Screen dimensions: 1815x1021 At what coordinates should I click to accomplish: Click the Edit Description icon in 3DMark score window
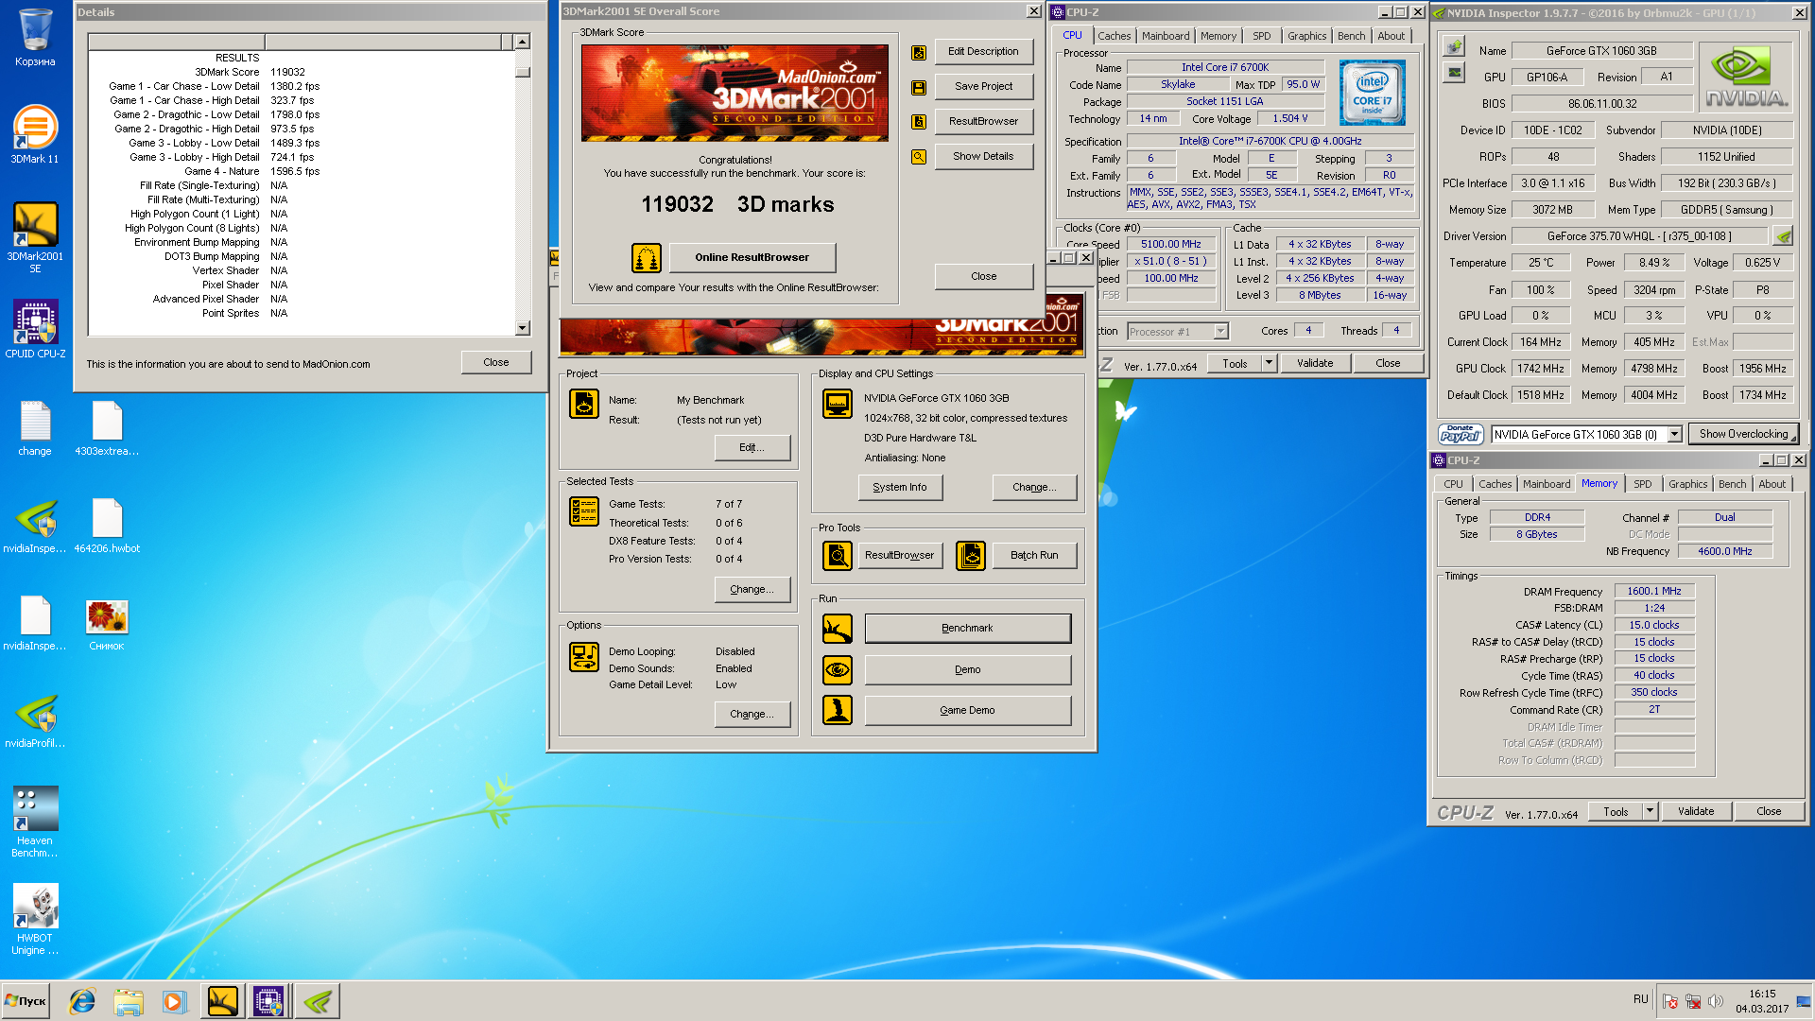pos(918,53)
